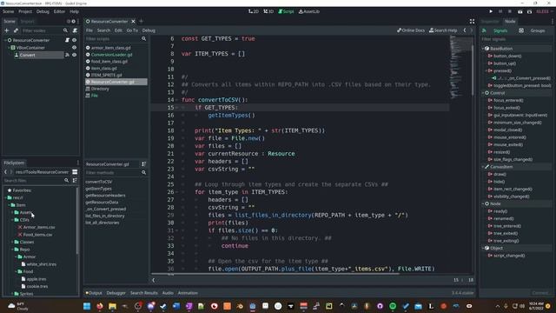This screenshot has height=313, width=556.
Task: Open the Armor_items.csv file in FileSystem
Action: 39,227
